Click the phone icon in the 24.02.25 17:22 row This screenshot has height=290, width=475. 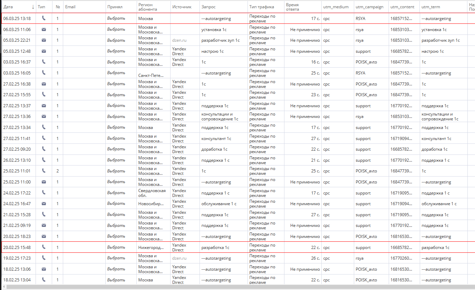(x=43, y=192)
